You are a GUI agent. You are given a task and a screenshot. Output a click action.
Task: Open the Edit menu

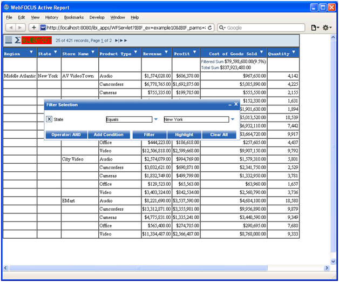tap(22, 17)
